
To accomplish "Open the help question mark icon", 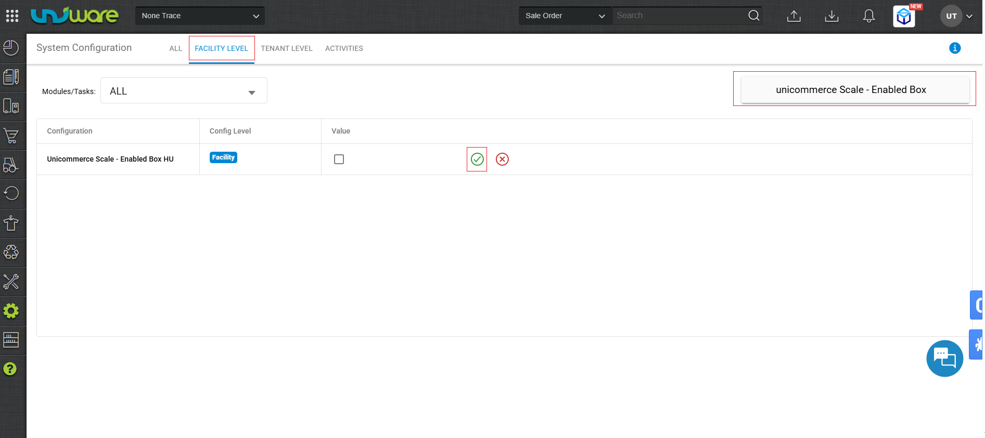I will 10,369.
